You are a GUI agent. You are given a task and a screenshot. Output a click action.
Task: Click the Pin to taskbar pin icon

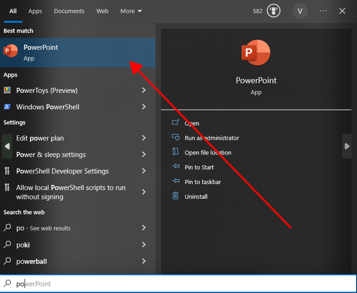pyautogui.click(x=175, y=182)
